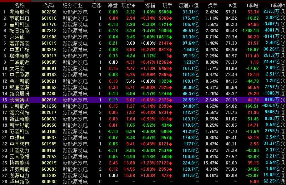Click the circled info icon in 晶科科技 row
286x185 pixels.
point(283,24)
